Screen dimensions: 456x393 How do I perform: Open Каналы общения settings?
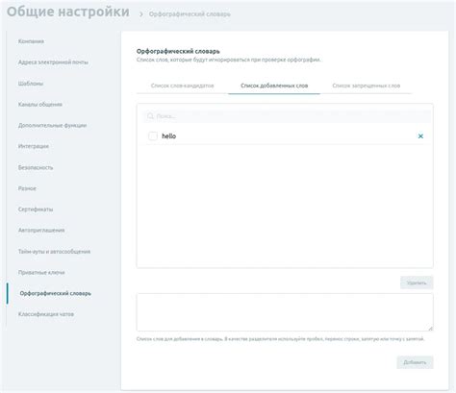pos(40,105)
